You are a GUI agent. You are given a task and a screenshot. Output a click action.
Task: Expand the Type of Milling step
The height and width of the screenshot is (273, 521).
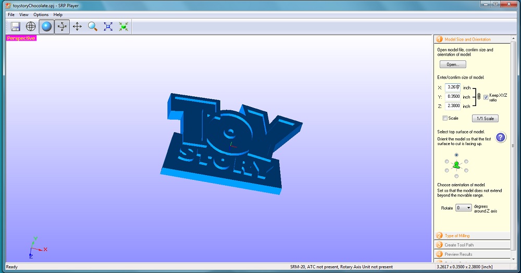coord(472,236)
